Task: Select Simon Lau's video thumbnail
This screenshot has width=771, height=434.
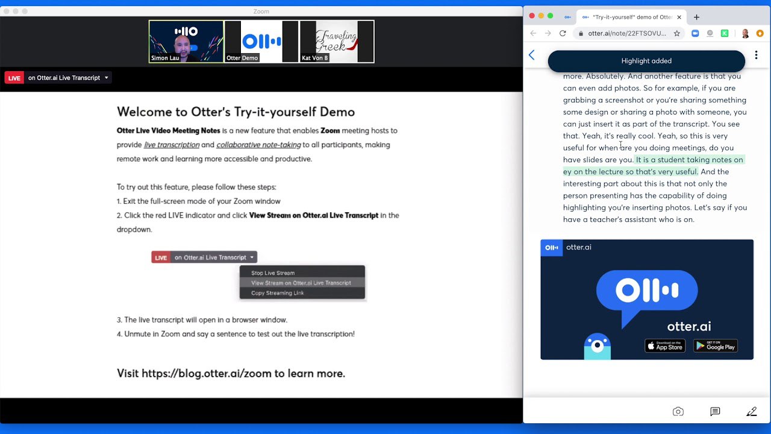Action: [186, 42]
